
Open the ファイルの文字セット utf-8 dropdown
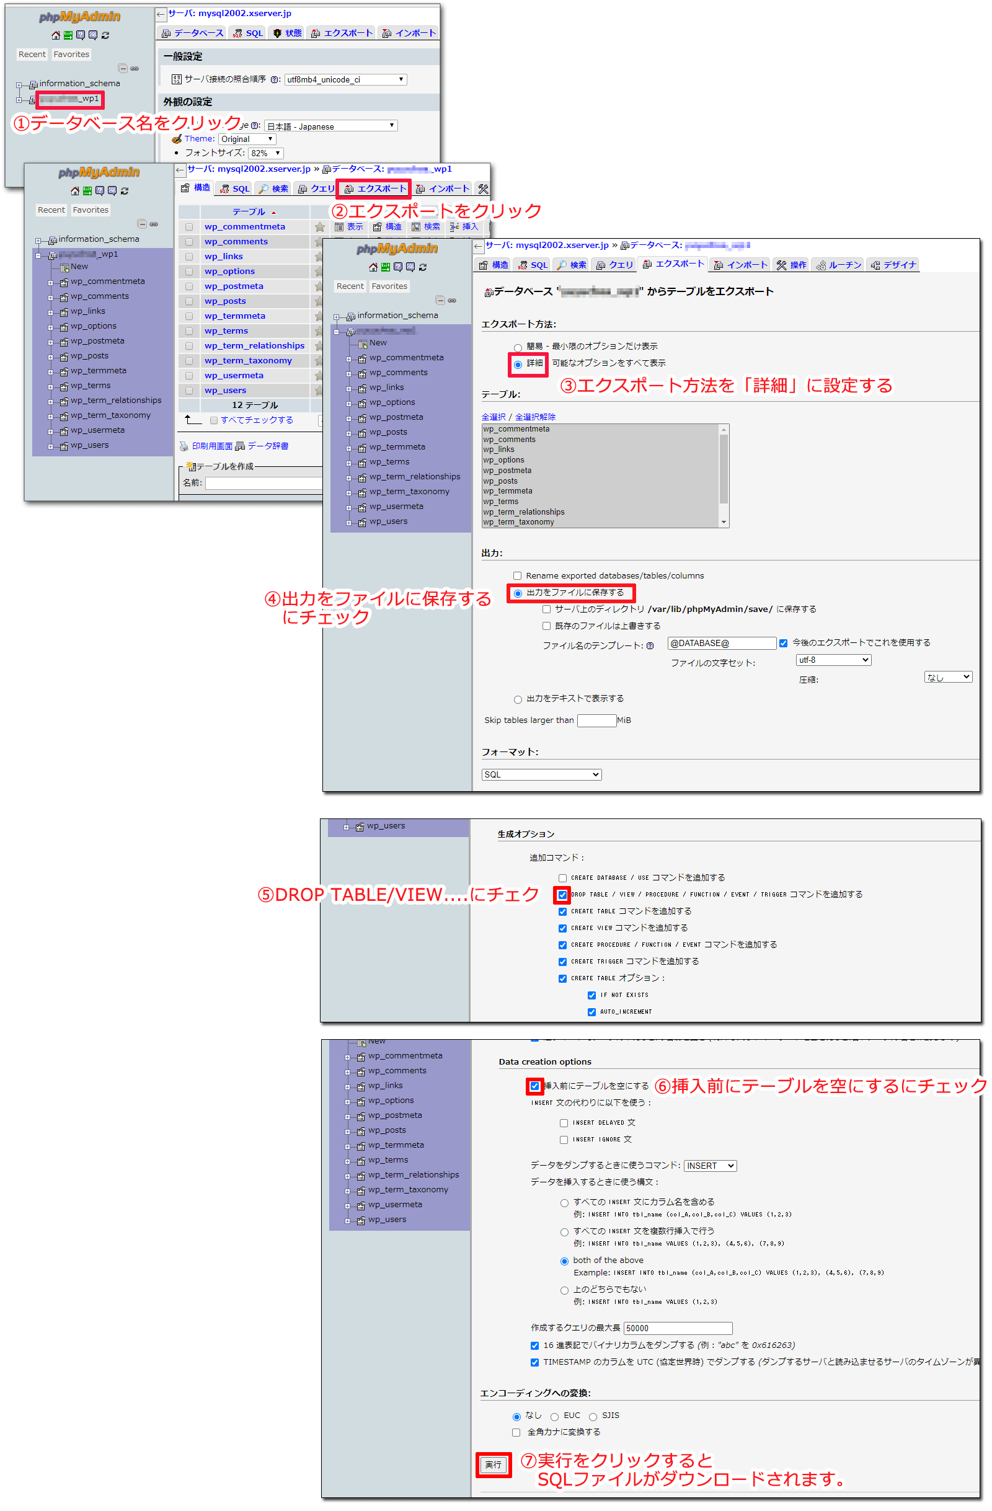(x=834, y=661)
